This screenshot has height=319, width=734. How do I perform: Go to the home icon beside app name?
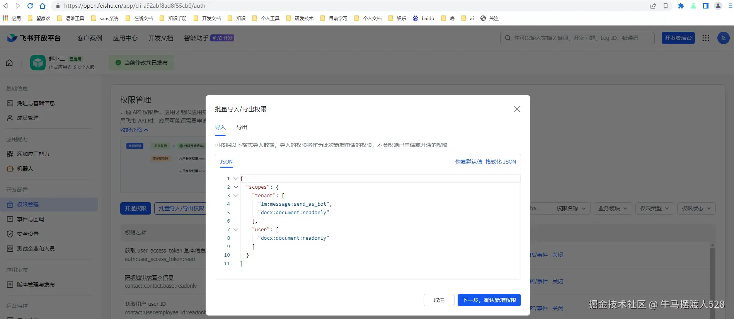[9, 63]
